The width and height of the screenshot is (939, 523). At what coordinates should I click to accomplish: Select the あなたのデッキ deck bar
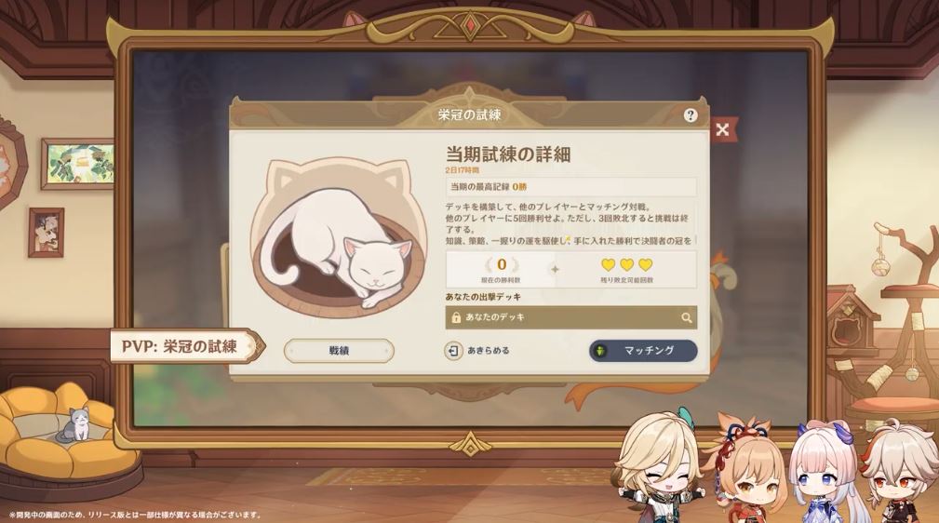pyautogui.click(x=571, y=317)
